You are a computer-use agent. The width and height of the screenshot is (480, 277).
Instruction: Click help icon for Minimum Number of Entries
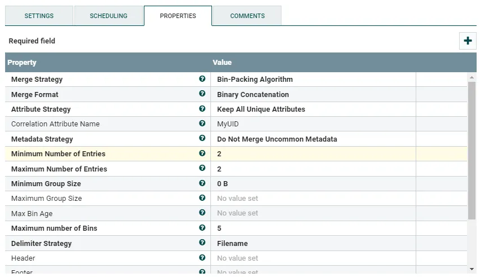pos(202,153)
